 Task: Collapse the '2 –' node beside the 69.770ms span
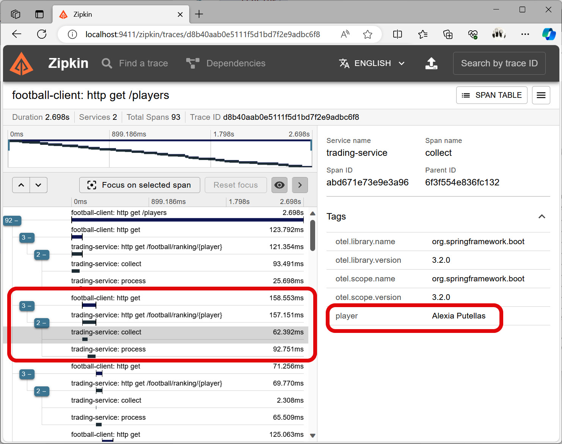(x=42, y=391)
